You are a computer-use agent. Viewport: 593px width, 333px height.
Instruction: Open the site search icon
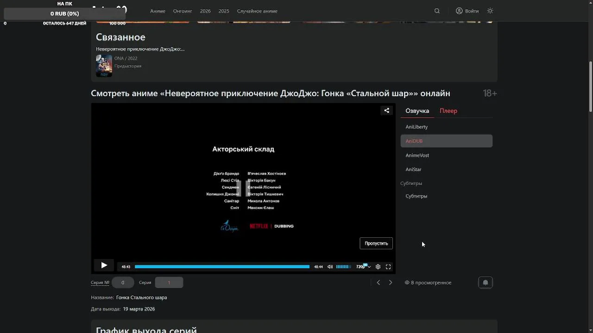click(437, 11)
